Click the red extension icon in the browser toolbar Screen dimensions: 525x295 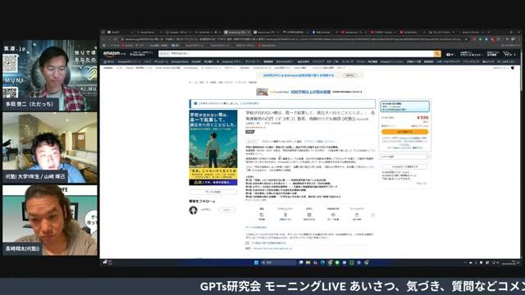(493, 39)
